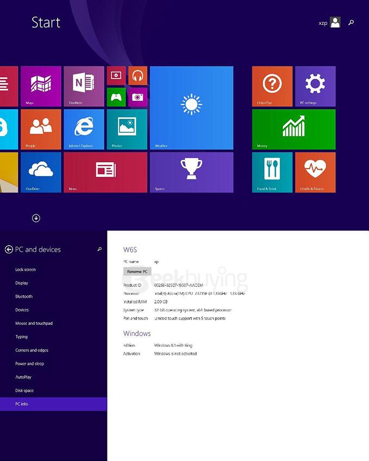Open the News tile
This screenshot has width=369, height=461.
point(105,172)
